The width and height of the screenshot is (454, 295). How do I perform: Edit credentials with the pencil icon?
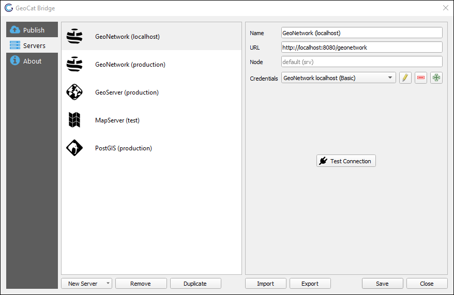tap(405, 78)
